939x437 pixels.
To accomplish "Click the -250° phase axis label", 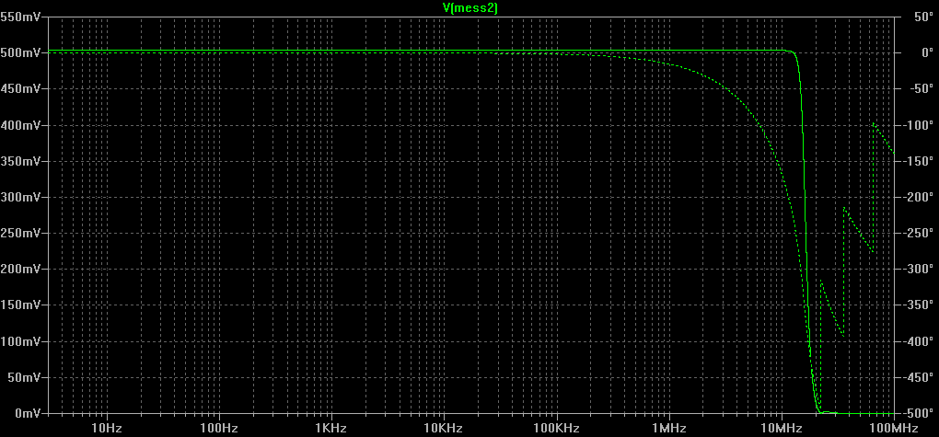I will point(917,233).
